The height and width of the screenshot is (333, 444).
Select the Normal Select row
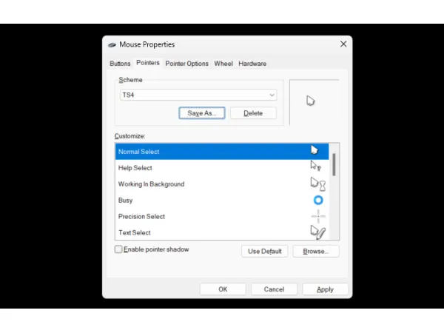pos(222,152)
